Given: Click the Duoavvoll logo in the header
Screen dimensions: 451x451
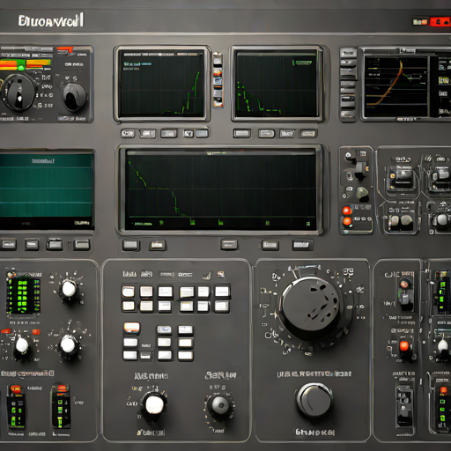Looking at the screenshot, I should click(51, 20).
